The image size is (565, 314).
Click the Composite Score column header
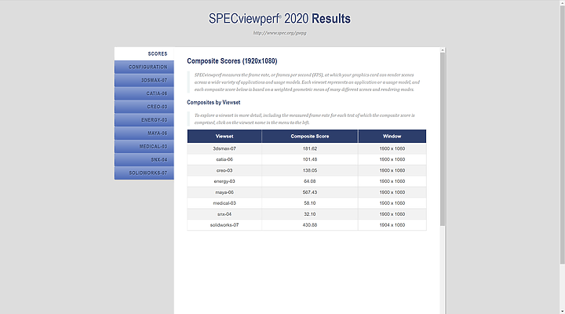click(x=310, y=137)
